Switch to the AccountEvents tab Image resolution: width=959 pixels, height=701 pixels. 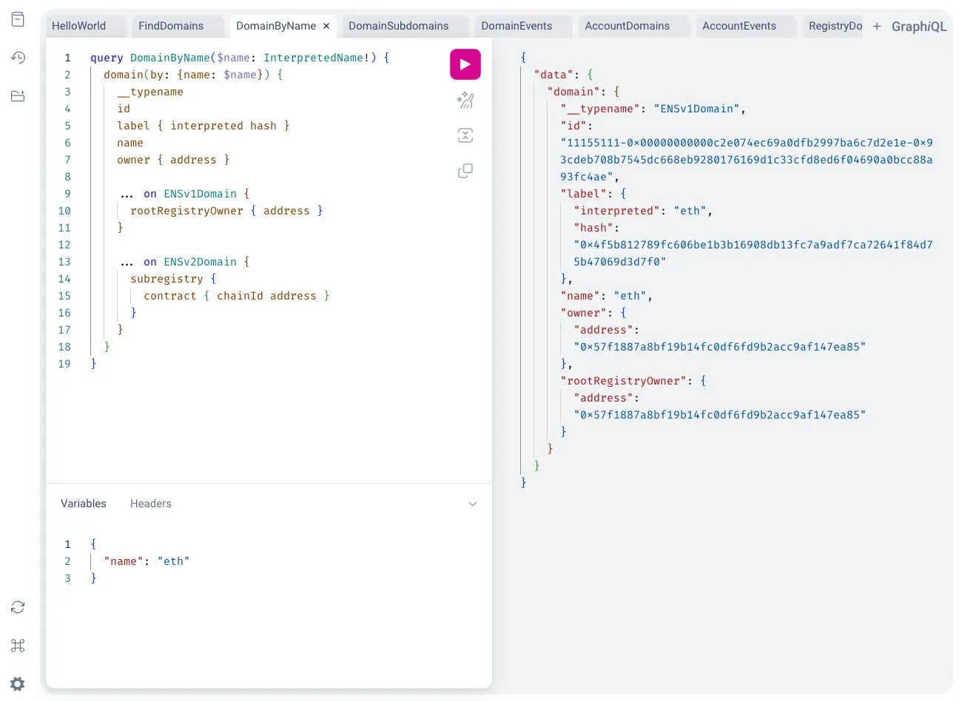point(739,26)
